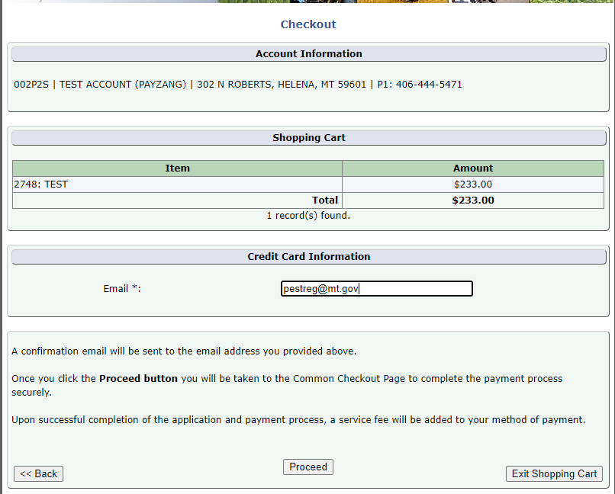Click the 'Email *:' field label

(x=122, y=289)
